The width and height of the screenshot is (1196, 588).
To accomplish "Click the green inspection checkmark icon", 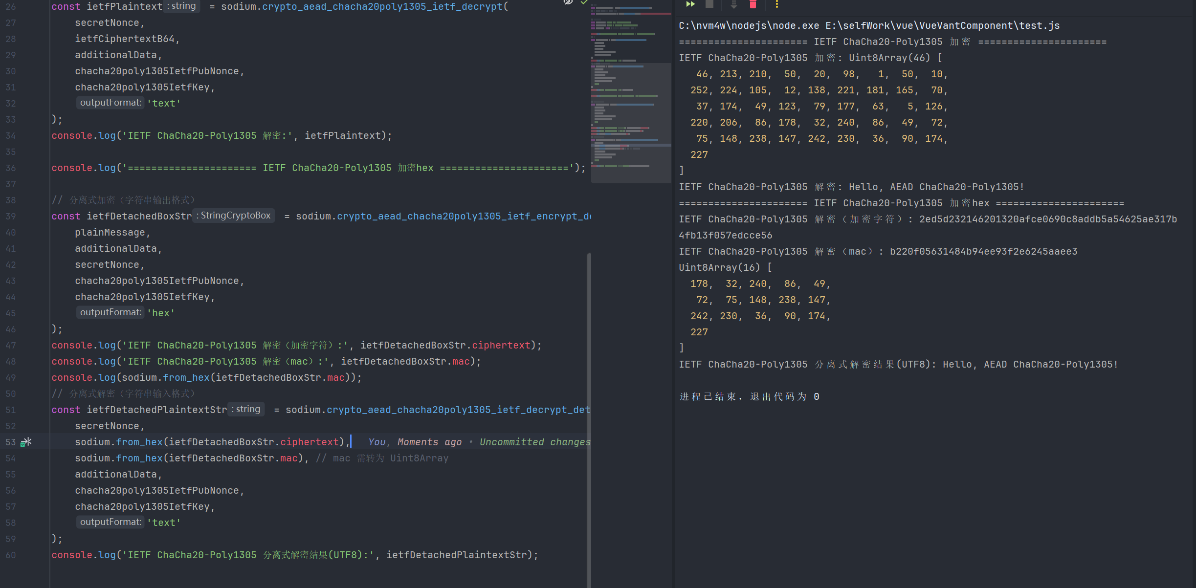I will 584,2.
